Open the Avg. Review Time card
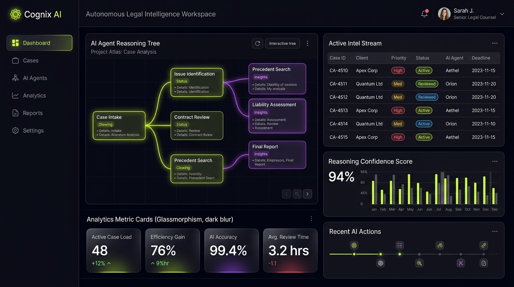This screenshot has width=514, height=287. [290, 250]
